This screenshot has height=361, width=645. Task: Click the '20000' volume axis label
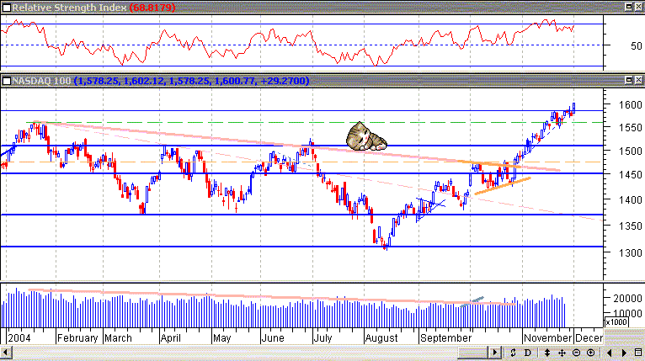tap(627, 299)
